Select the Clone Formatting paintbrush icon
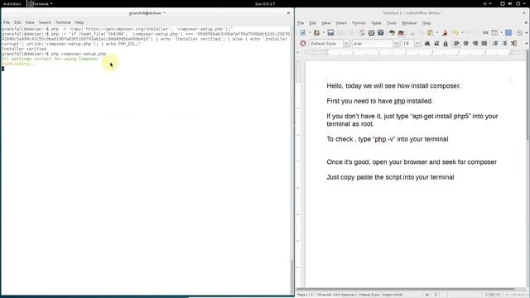The image size is (530, 298). pyautogui.click(x=445, y=33)
